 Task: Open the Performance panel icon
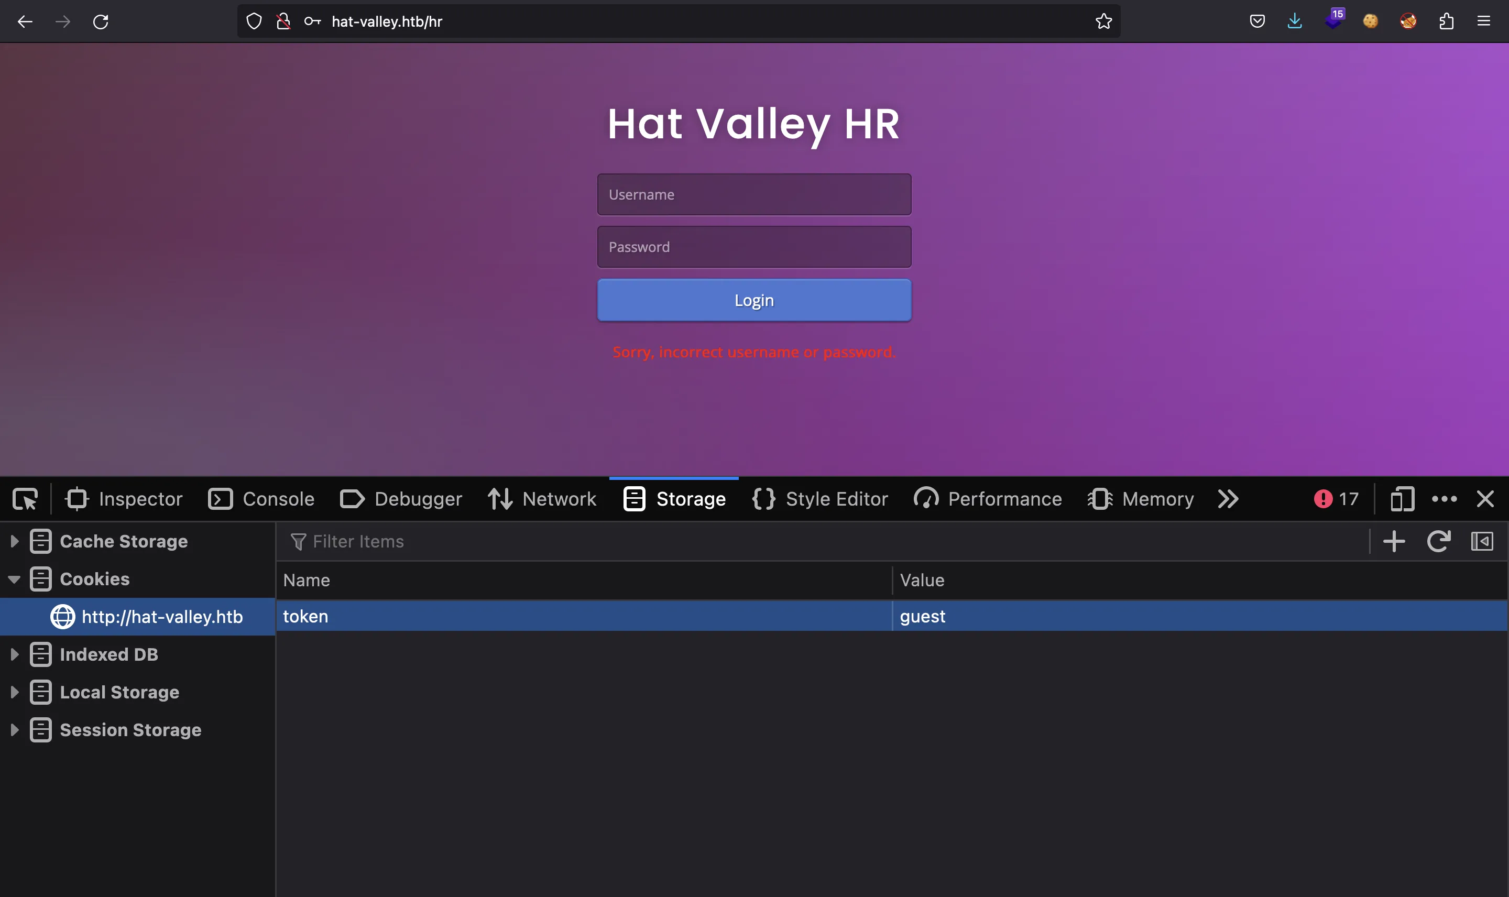[x=925, y=499]
